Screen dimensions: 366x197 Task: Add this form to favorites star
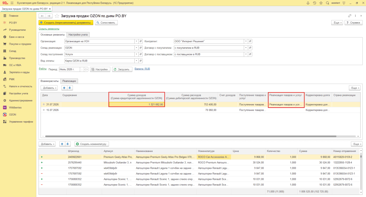tap(57, 16)
